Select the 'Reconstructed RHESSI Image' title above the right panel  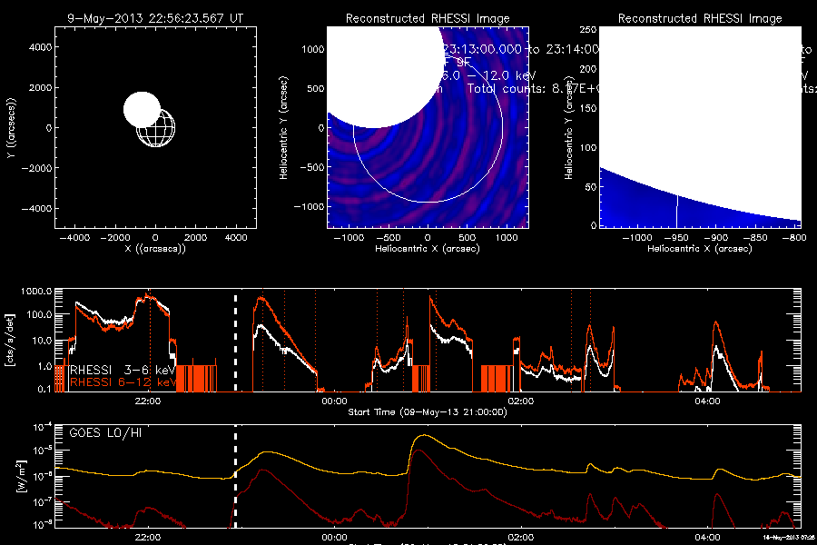click(x=700, y=19)
